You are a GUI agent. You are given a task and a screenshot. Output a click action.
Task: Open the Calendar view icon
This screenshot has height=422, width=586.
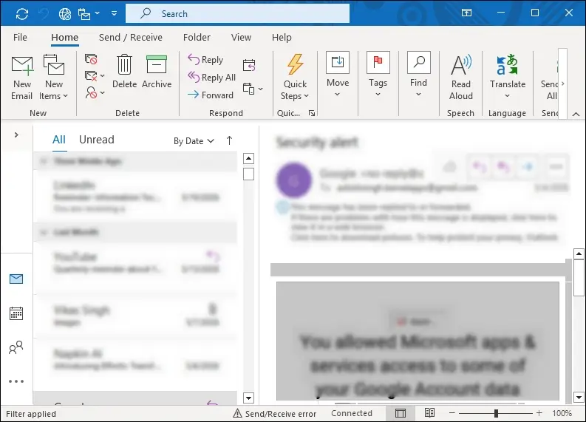16,313
